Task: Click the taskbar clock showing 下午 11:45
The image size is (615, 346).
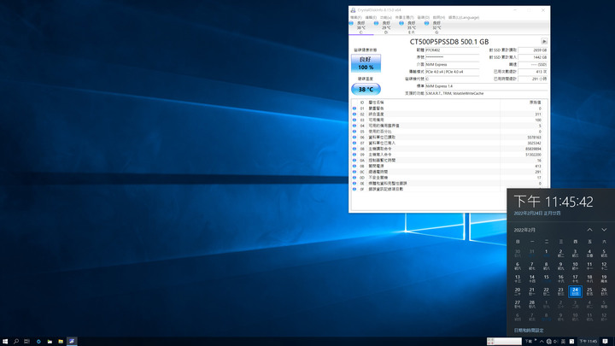Action: pos(588,341)
